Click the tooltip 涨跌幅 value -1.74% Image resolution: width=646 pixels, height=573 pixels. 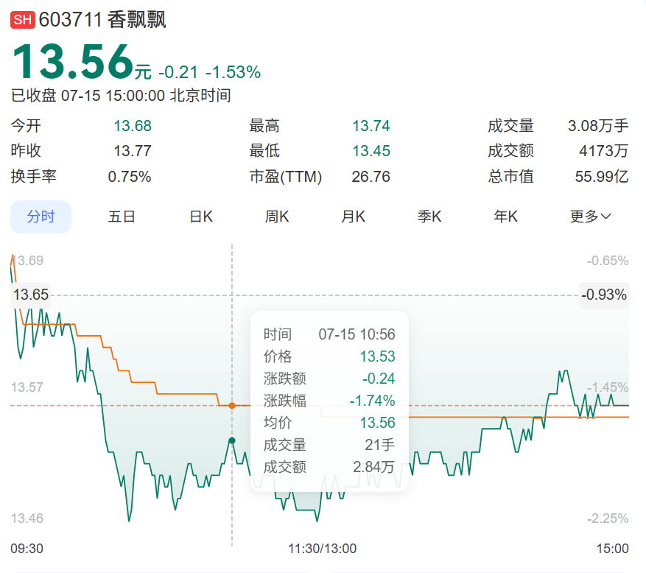pyautogui.click(x=373, y=401)
